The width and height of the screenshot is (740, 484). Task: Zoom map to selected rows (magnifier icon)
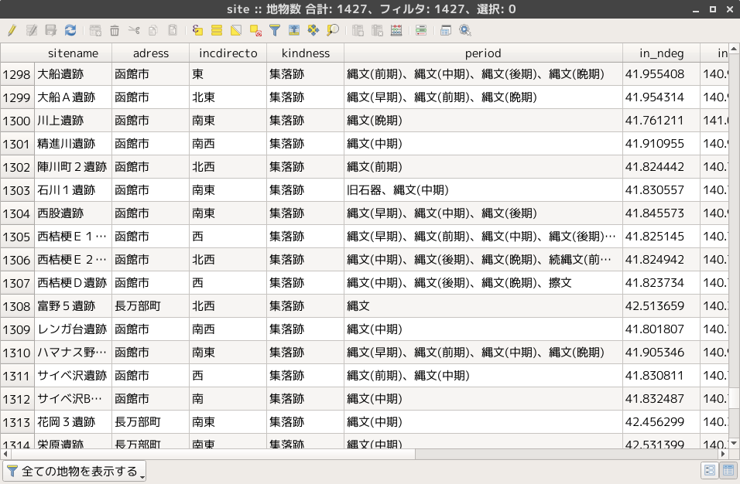[x=333, y=31]
